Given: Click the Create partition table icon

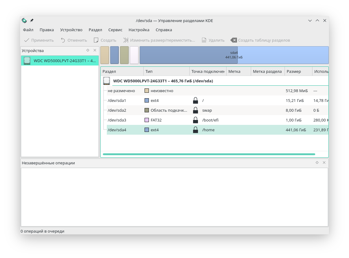Looking at the screenshot, I should pos(234,40).
